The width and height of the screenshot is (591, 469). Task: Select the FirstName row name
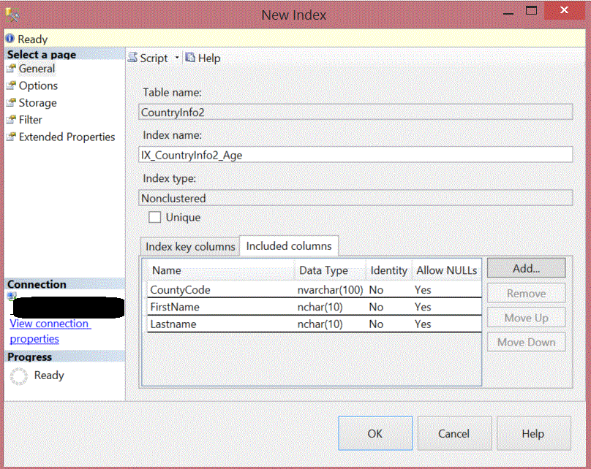point(175,307)
